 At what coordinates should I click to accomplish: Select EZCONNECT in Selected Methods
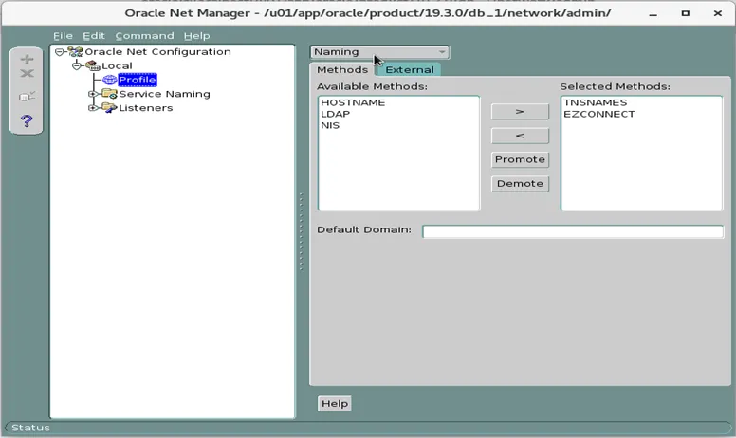click(598, 114)
